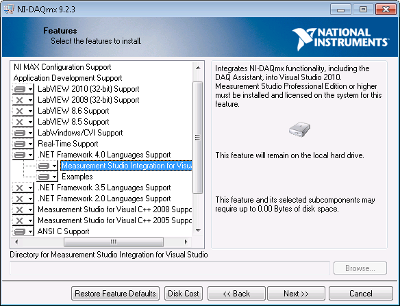The height and width of the screenshot is (306, 400).
Task: Open install-state dropdown for Visual C++ 2005 Support
Action: pyautogui.click(x=23, y=221)
